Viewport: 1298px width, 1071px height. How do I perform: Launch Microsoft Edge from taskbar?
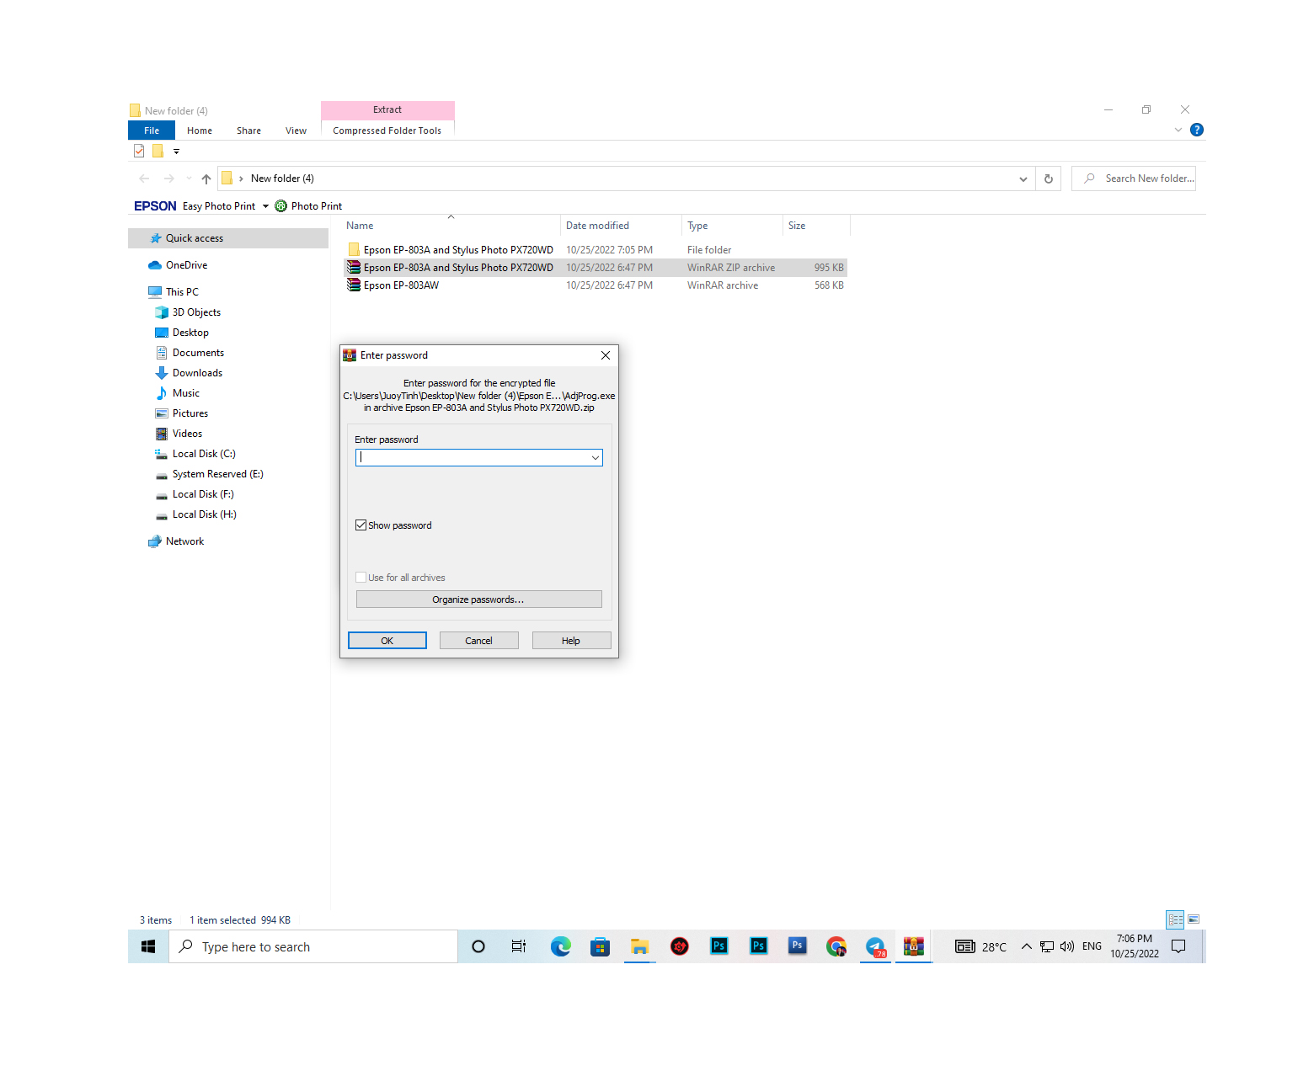pos(560,946)
